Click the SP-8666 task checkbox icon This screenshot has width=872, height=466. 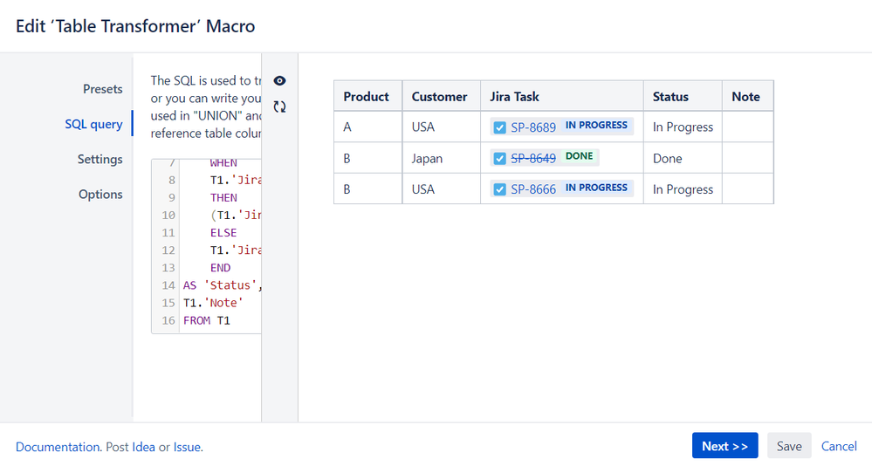coord(500,189)
